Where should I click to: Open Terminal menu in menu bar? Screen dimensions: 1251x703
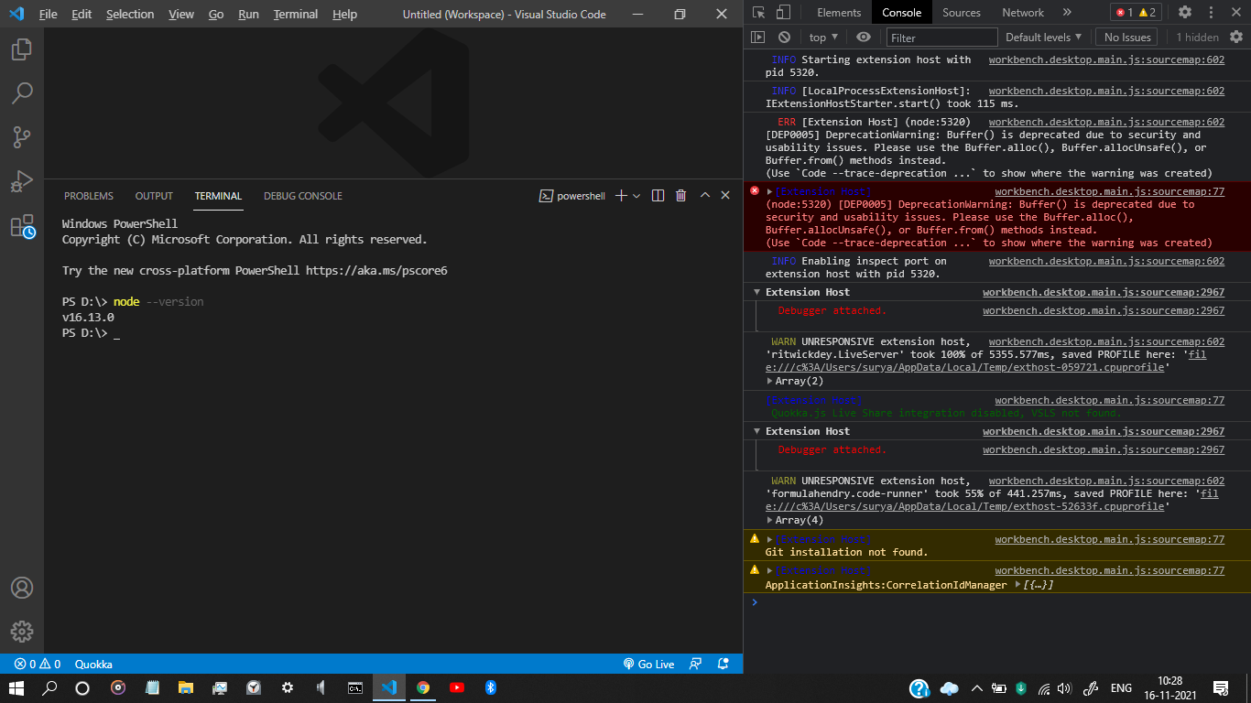coord(296,15)
